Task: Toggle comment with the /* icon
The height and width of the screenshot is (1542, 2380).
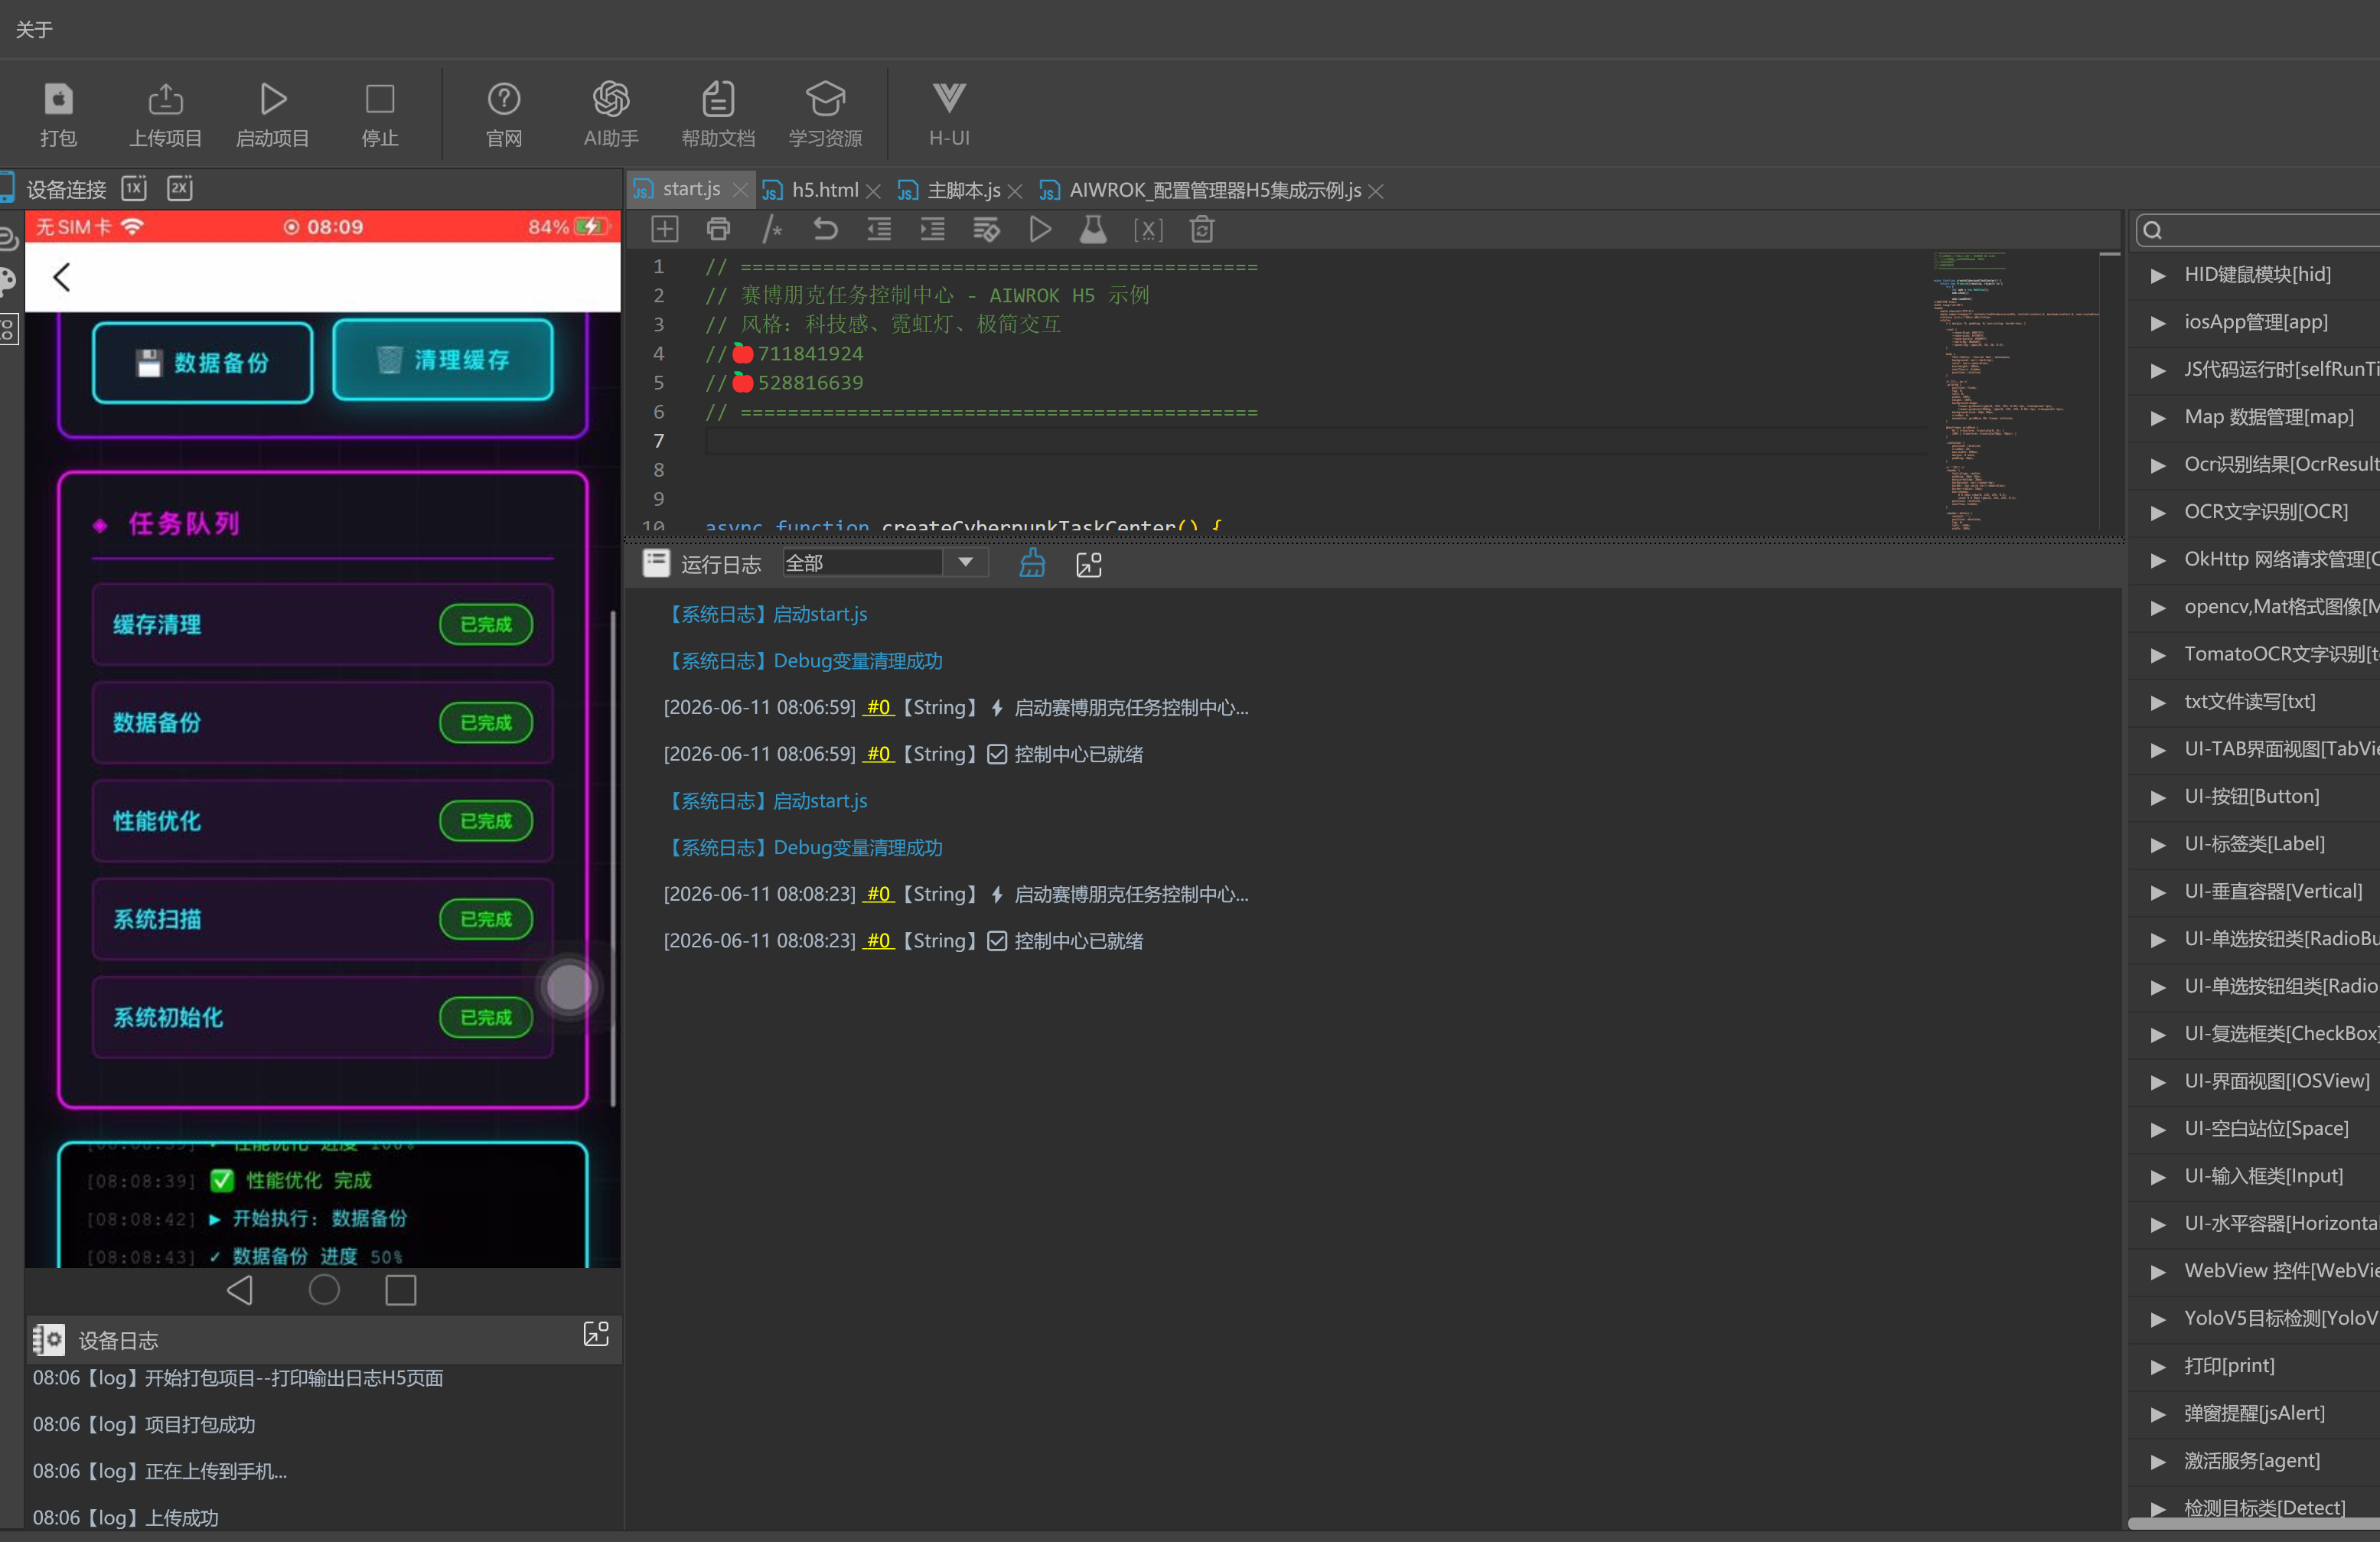Action: tap(772, 230)
